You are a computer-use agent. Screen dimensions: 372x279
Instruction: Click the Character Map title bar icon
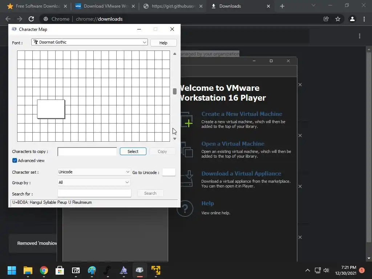click(14, 29)
